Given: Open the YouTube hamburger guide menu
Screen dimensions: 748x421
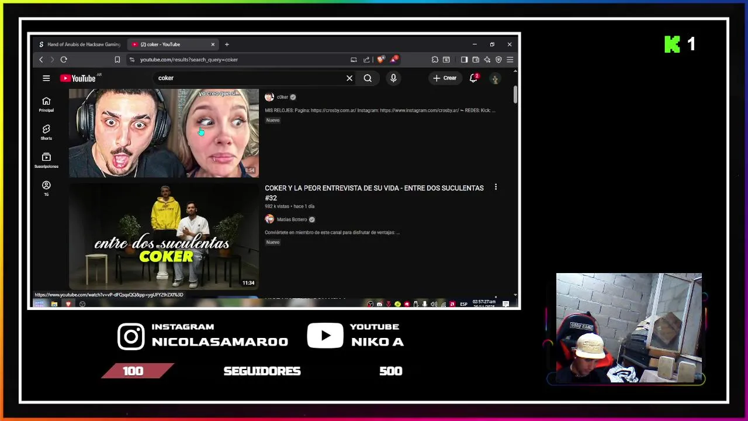Looking at the screenshot, I should pyautogui.click(x=46, y=78).
